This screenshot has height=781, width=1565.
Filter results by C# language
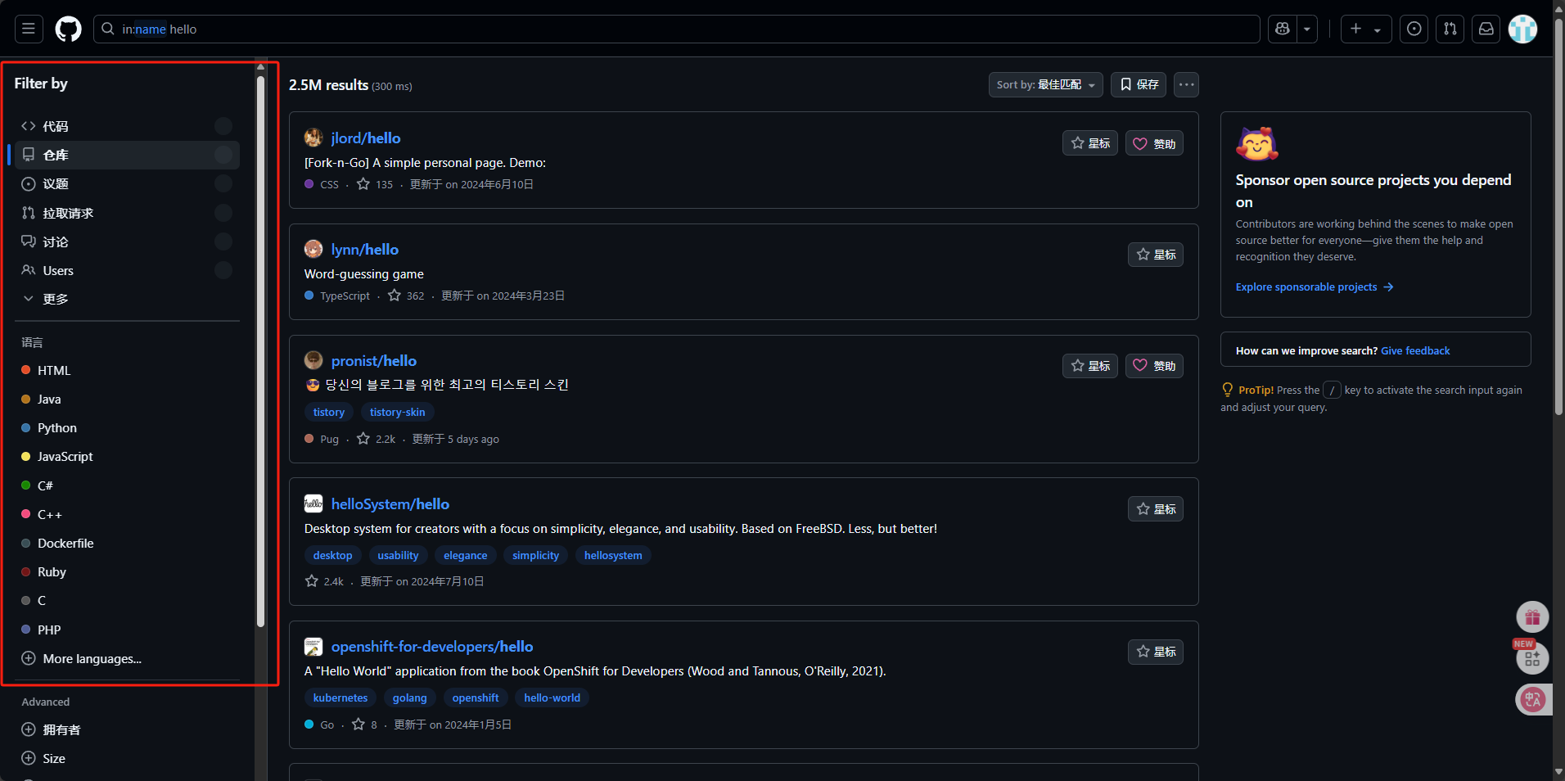(x=127, y=485)
